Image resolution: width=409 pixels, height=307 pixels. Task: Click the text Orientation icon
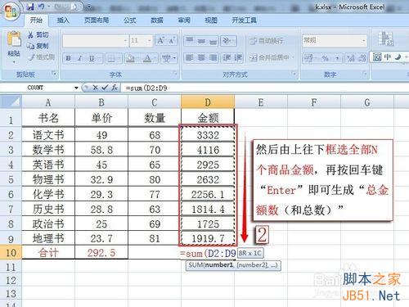(227, 41)
